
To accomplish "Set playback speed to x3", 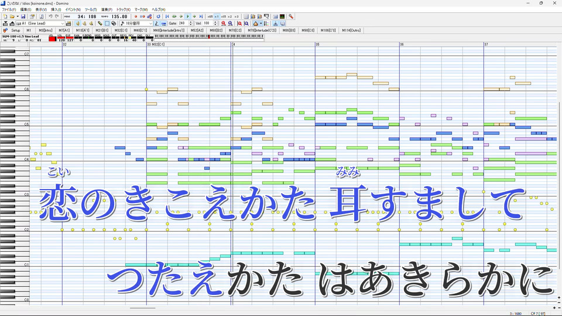I will coord(236,16).
